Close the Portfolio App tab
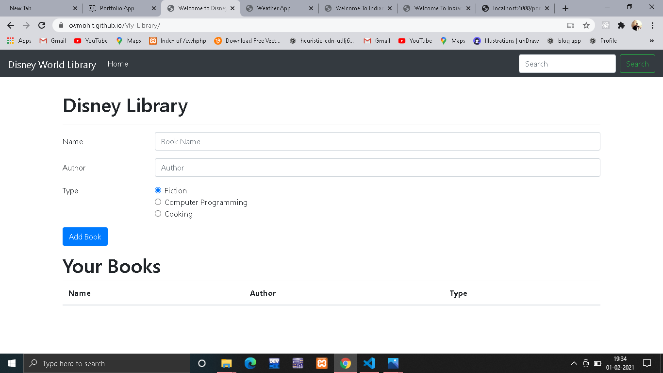 click(154, 8)
